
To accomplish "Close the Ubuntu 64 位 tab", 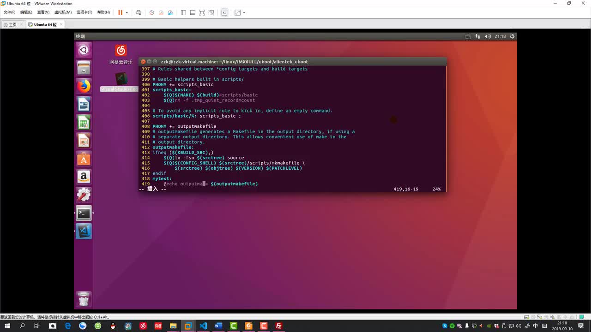I will [x=61, y=24].
